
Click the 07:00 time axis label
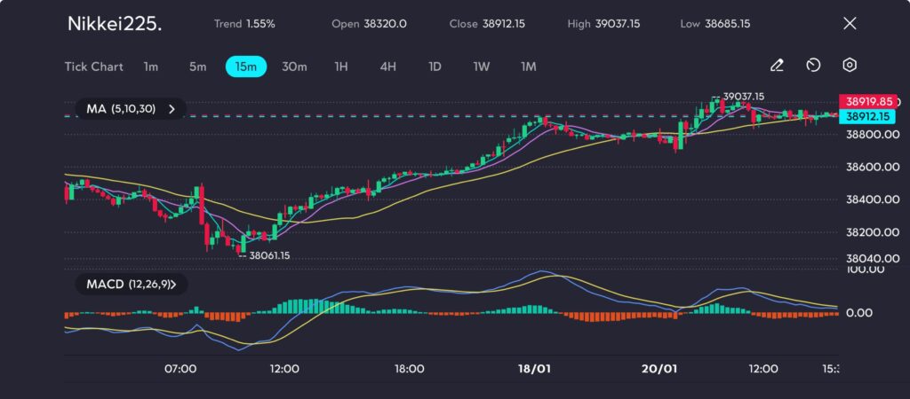(180, 368)
